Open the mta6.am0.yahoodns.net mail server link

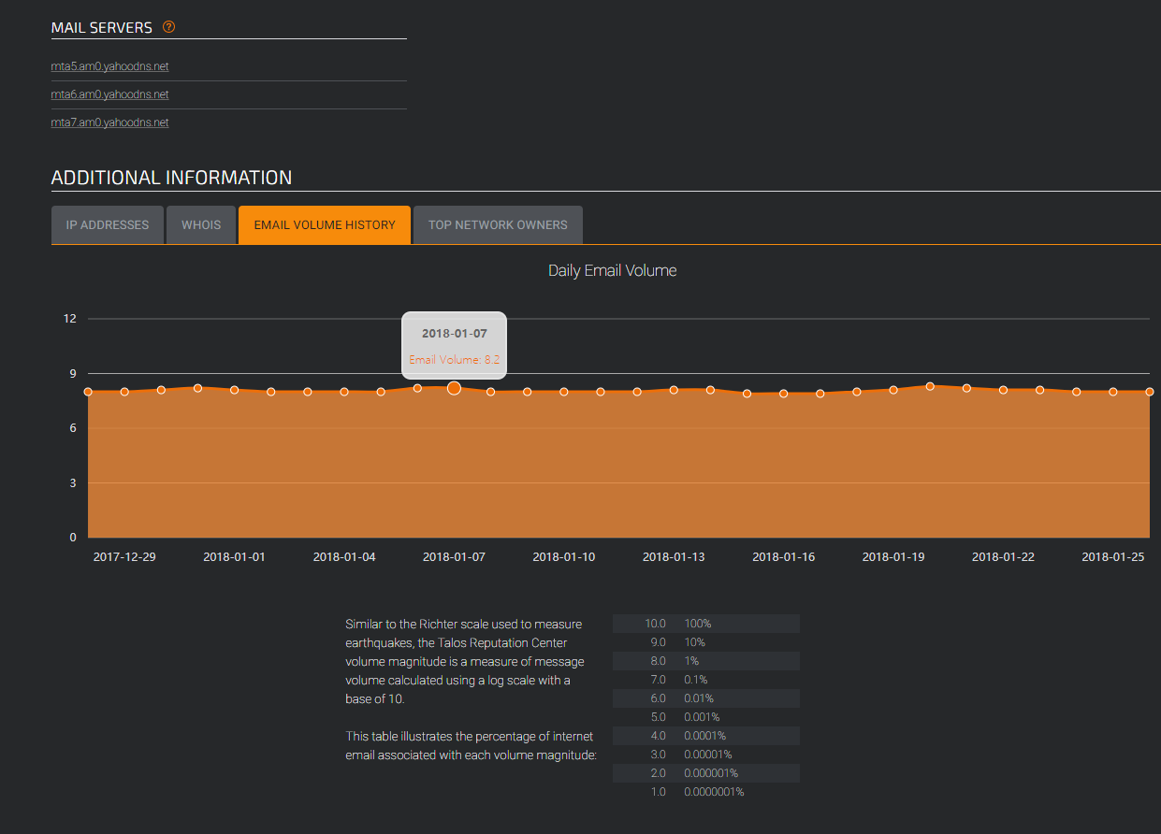[x=109, y=94]
